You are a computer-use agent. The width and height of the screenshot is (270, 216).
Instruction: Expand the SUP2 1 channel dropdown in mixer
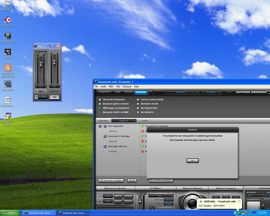pos(41,91)
